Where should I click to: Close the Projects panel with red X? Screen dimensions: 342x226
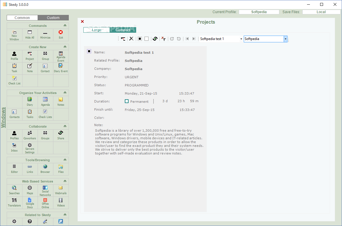pos(83,21)
